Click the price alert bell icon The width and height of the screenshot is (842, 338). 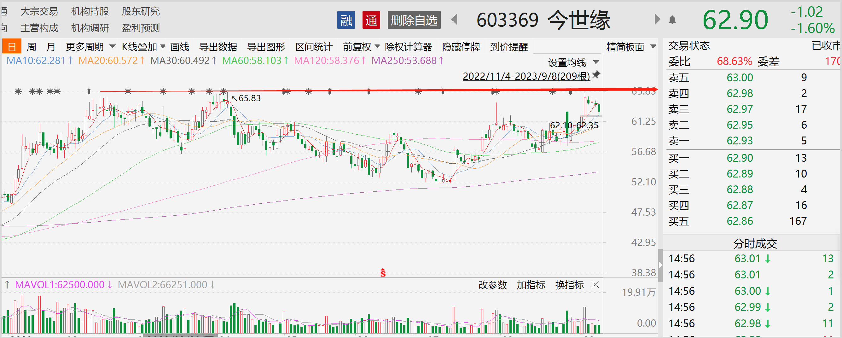click(672, 20)
